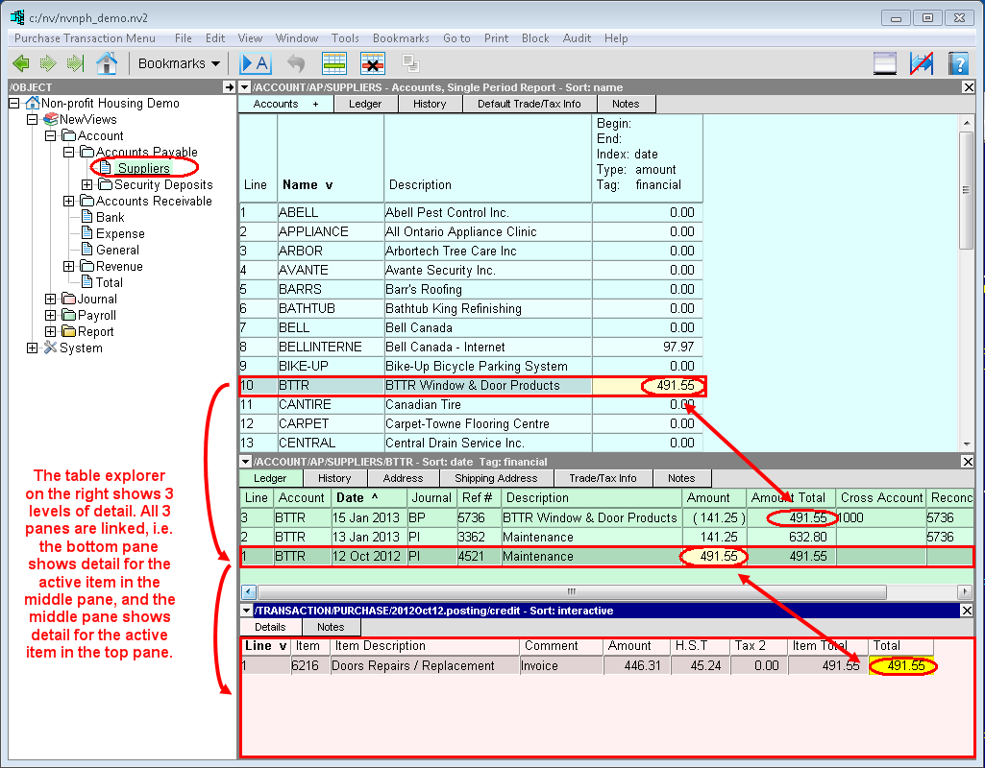Click the Home icon in toolbar
Screen dimensions: 985x768
click(106, 63)
